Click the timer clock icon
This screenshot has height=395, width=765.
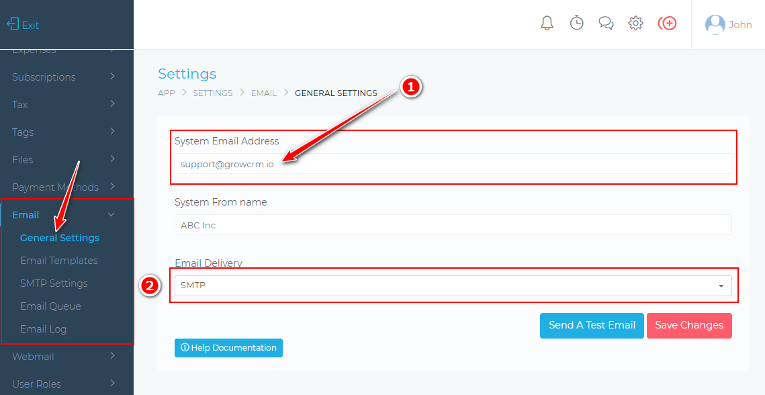tap(576, 24)
